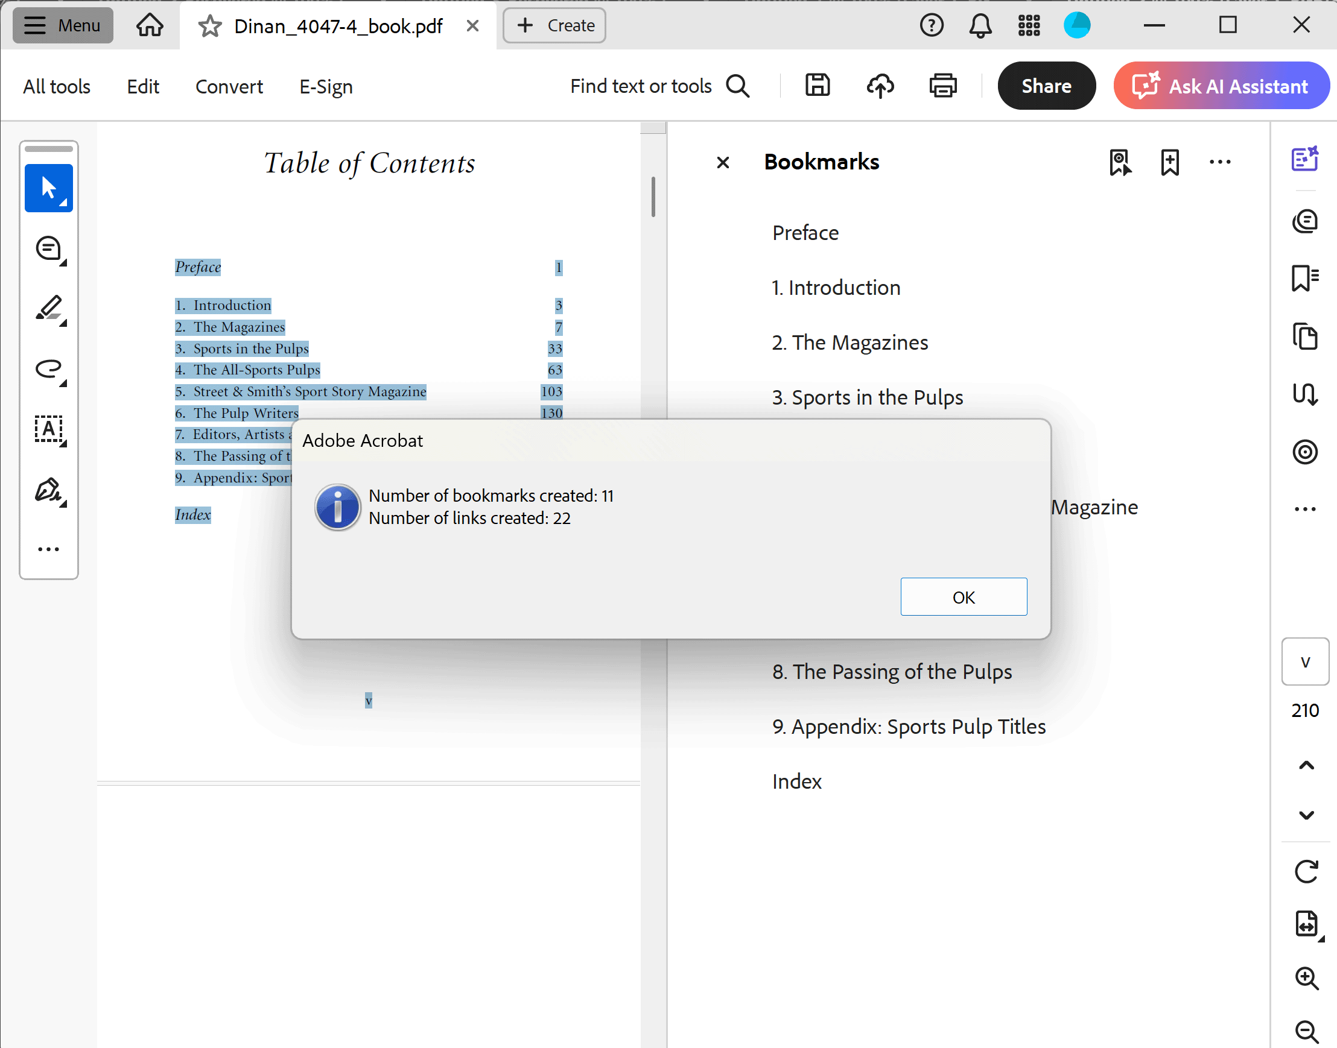Click the rotate page icon
The height and width of the screenshot is (1048, 1337).
click(x=1306, y=871)
